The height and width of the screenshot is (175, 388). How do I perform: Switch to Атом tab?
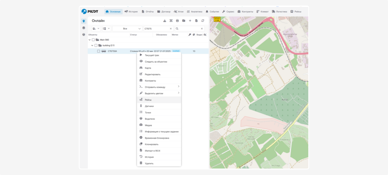(x=178, y=11)
